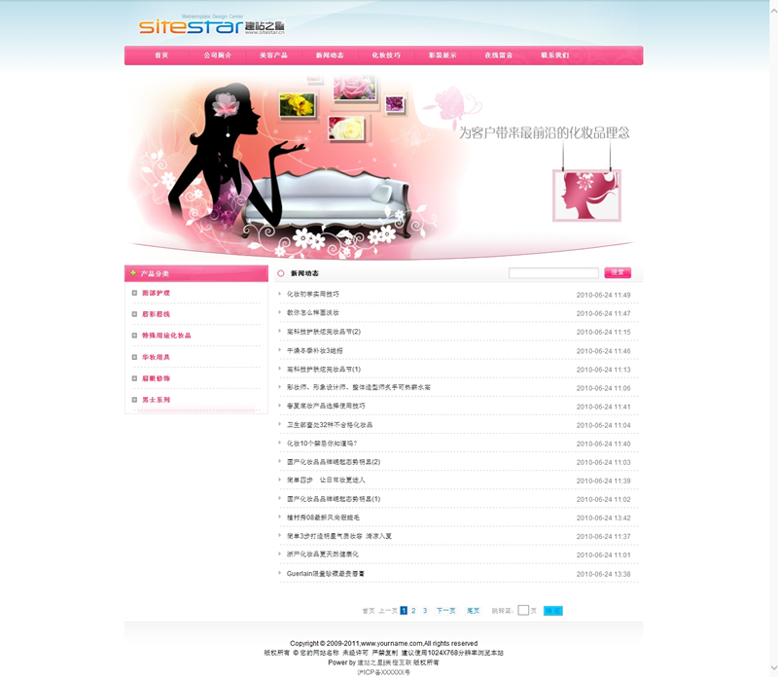778x677 pixels.
Task: Click the arrow bullet on the 11:39 news row
Action: [280, 480]
